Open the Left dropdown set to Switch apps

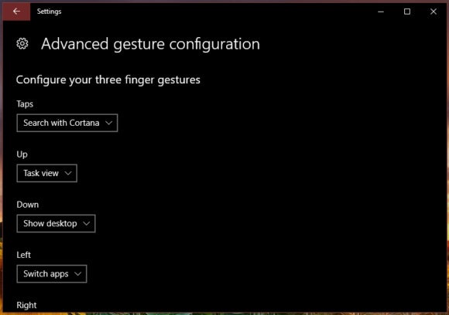pos(52,274)
